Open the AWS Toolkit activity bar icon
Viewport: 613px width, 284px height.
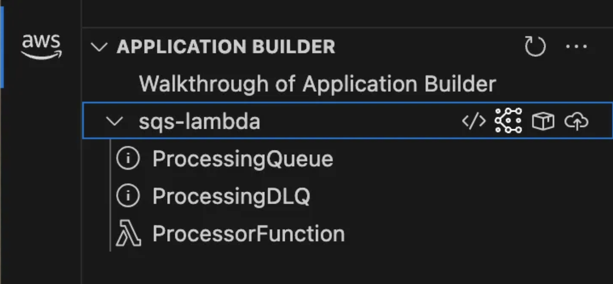click(41, 46)
